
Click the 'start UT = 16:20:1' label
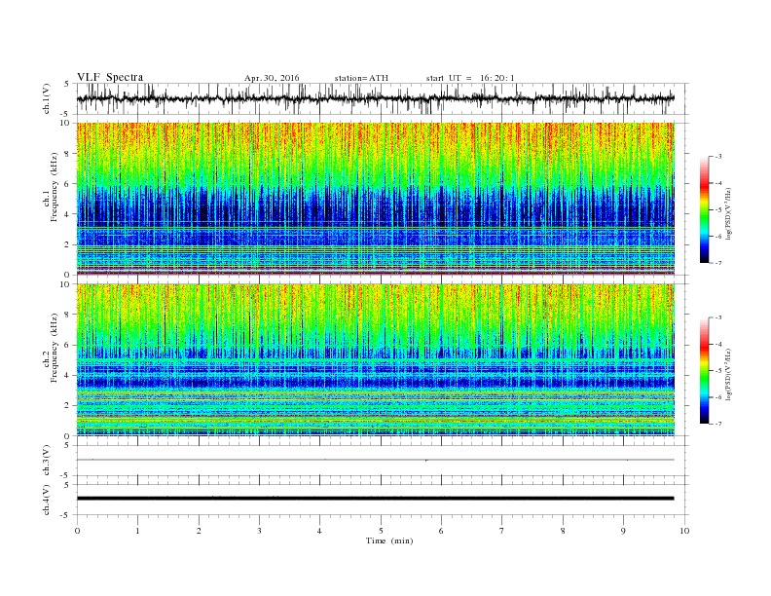[x=470, y=78]
